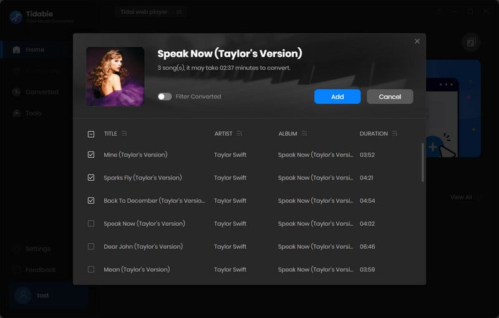
Task: Click the View All link
Action: tap(464, 198)
